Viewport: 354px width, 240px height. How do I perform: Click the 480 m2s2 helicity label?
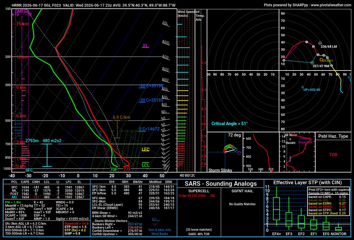click(x=52, y=141)
